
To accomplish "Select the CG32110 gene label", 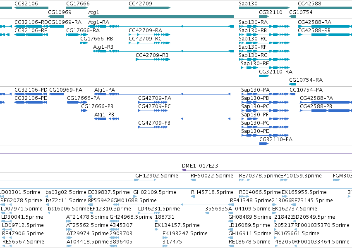I will (271, 12).
